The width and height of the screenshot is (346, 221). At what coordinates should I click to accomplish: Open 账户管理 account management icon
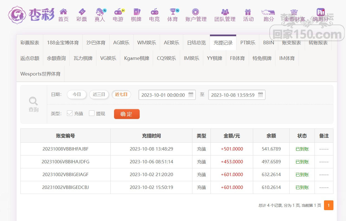click(196, 12)
